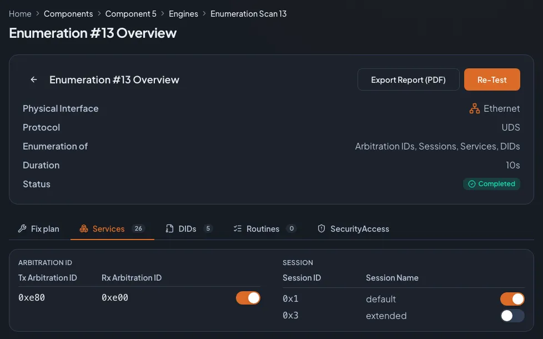Click the session name 'default'
Screen dimensions: 543x339
click(381, 299)
